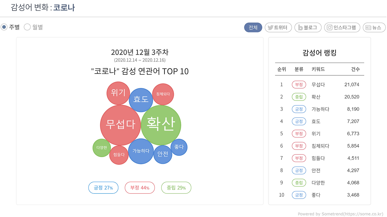Click the blog icon on the 블로그 filter
Image resolution: width=387 pixels, height=217 pixels.
[300, 27]
